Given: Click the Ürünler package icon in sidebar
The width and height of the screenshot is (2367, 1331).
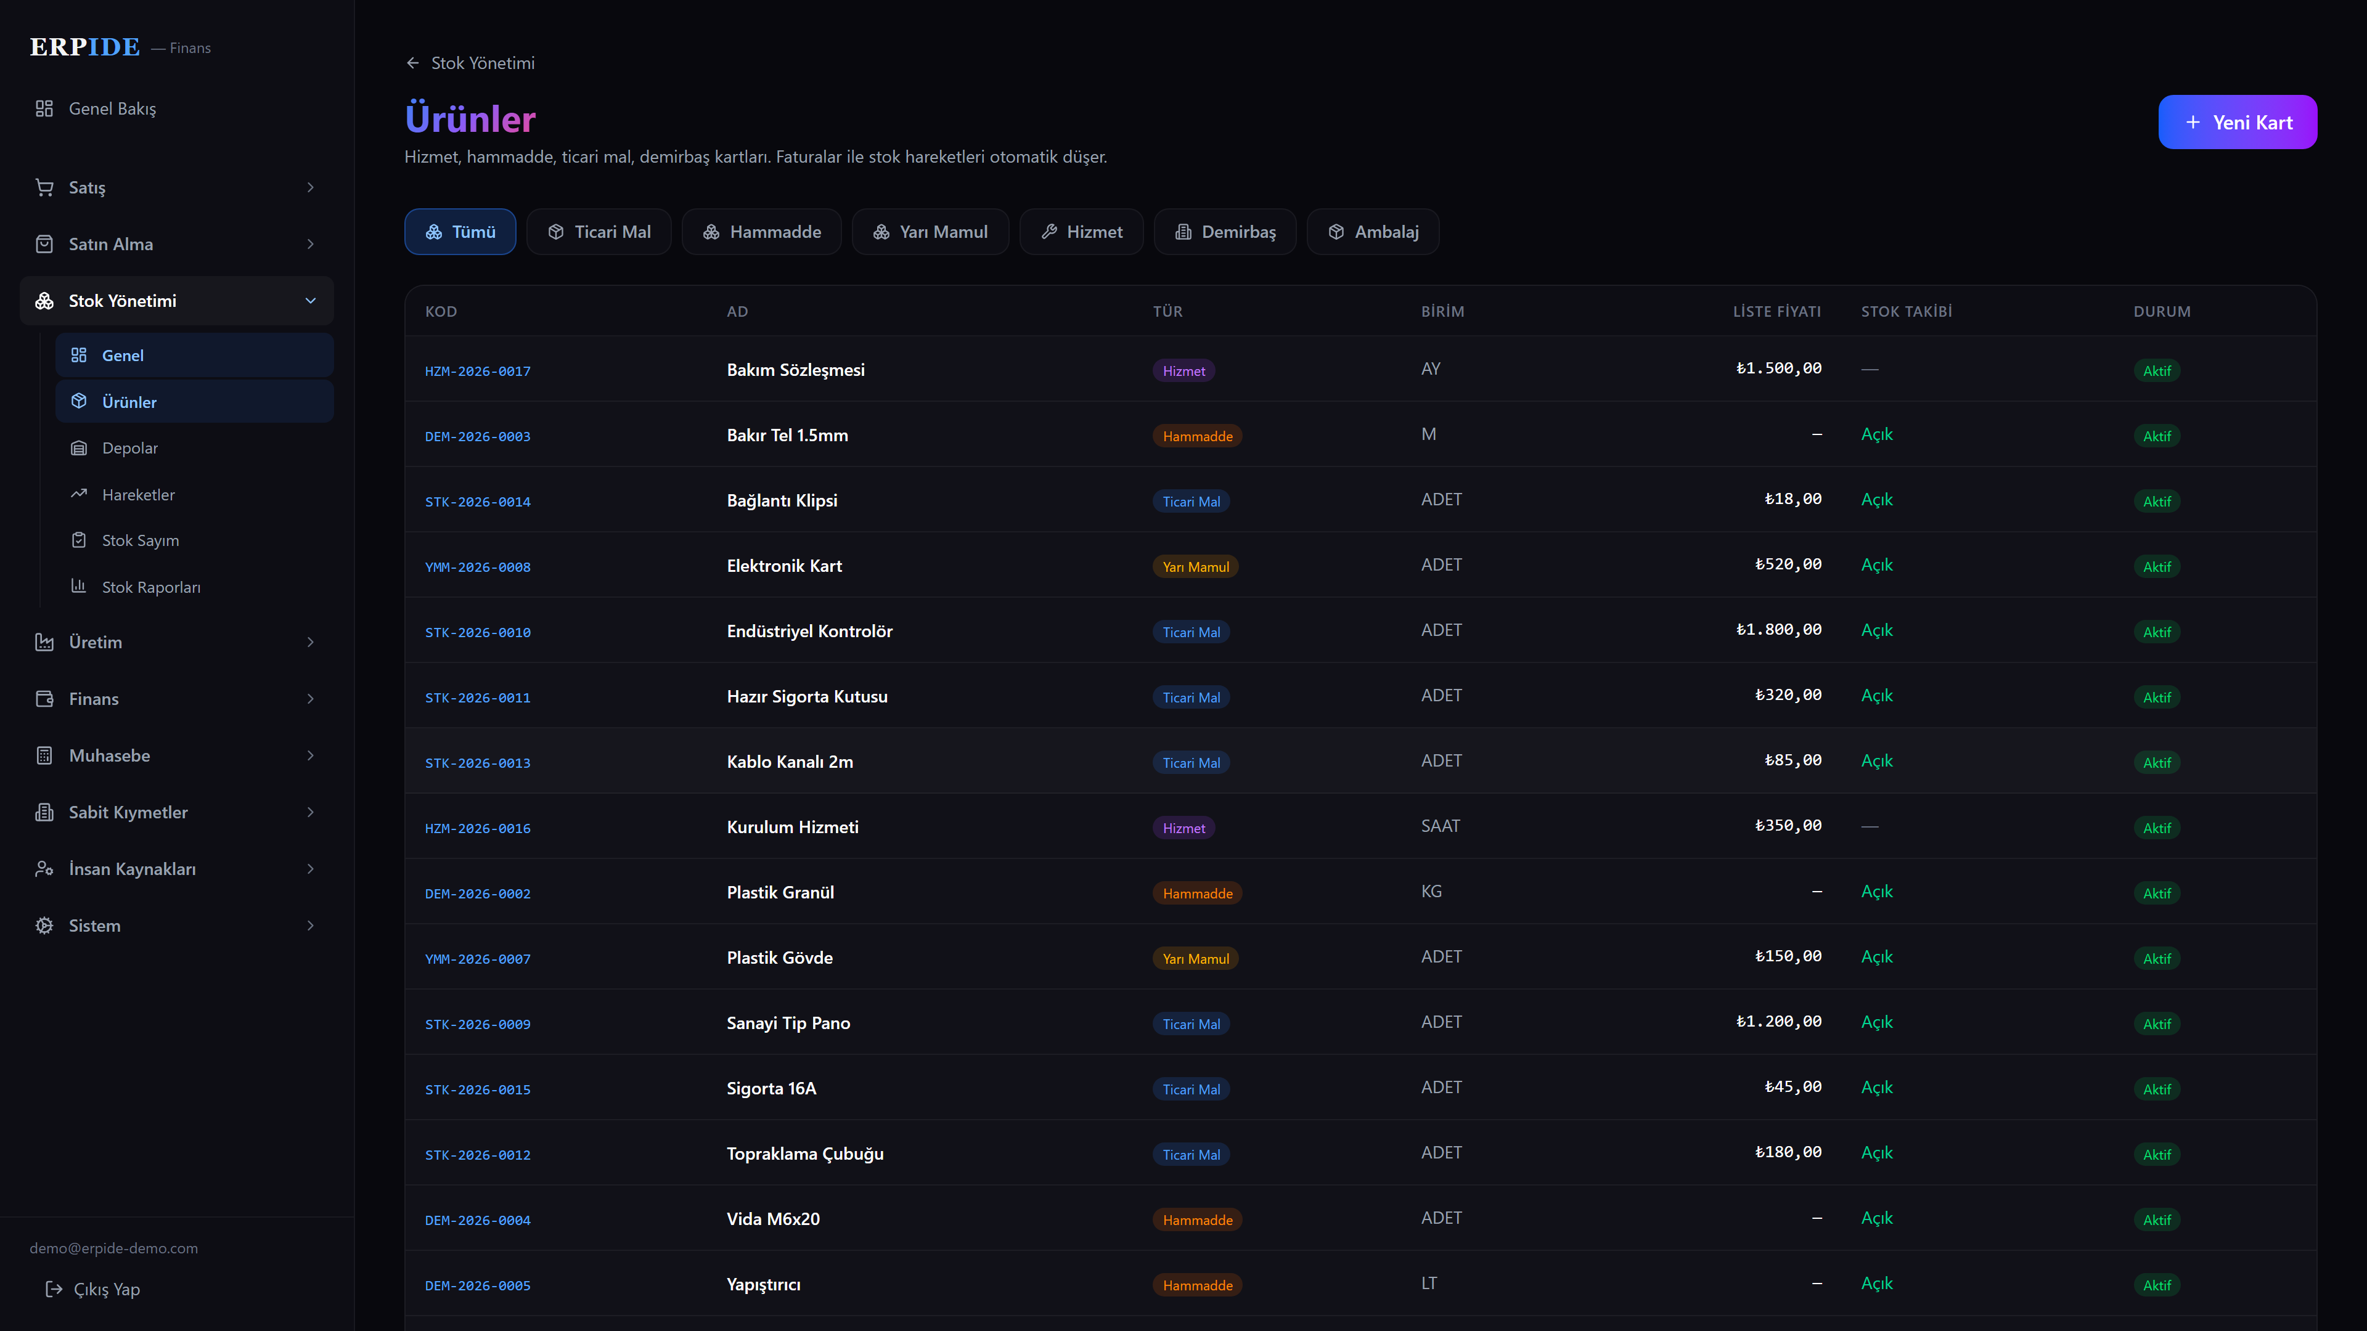Looking at the screenshot, I should tap(79, 401).
